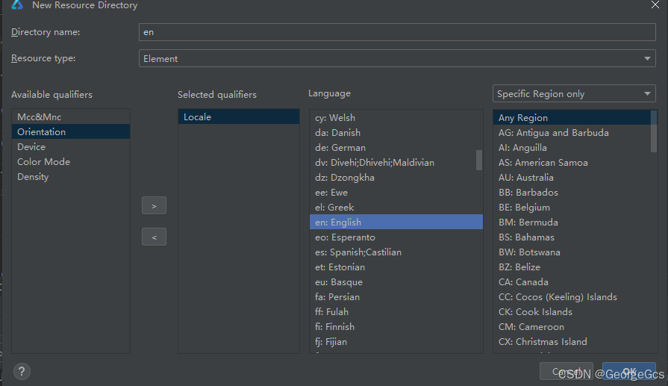The width and height of the screenshot is (668, 386).
Task: Close the New Resource Directory dialog
Action: click(x=655, y=5)
